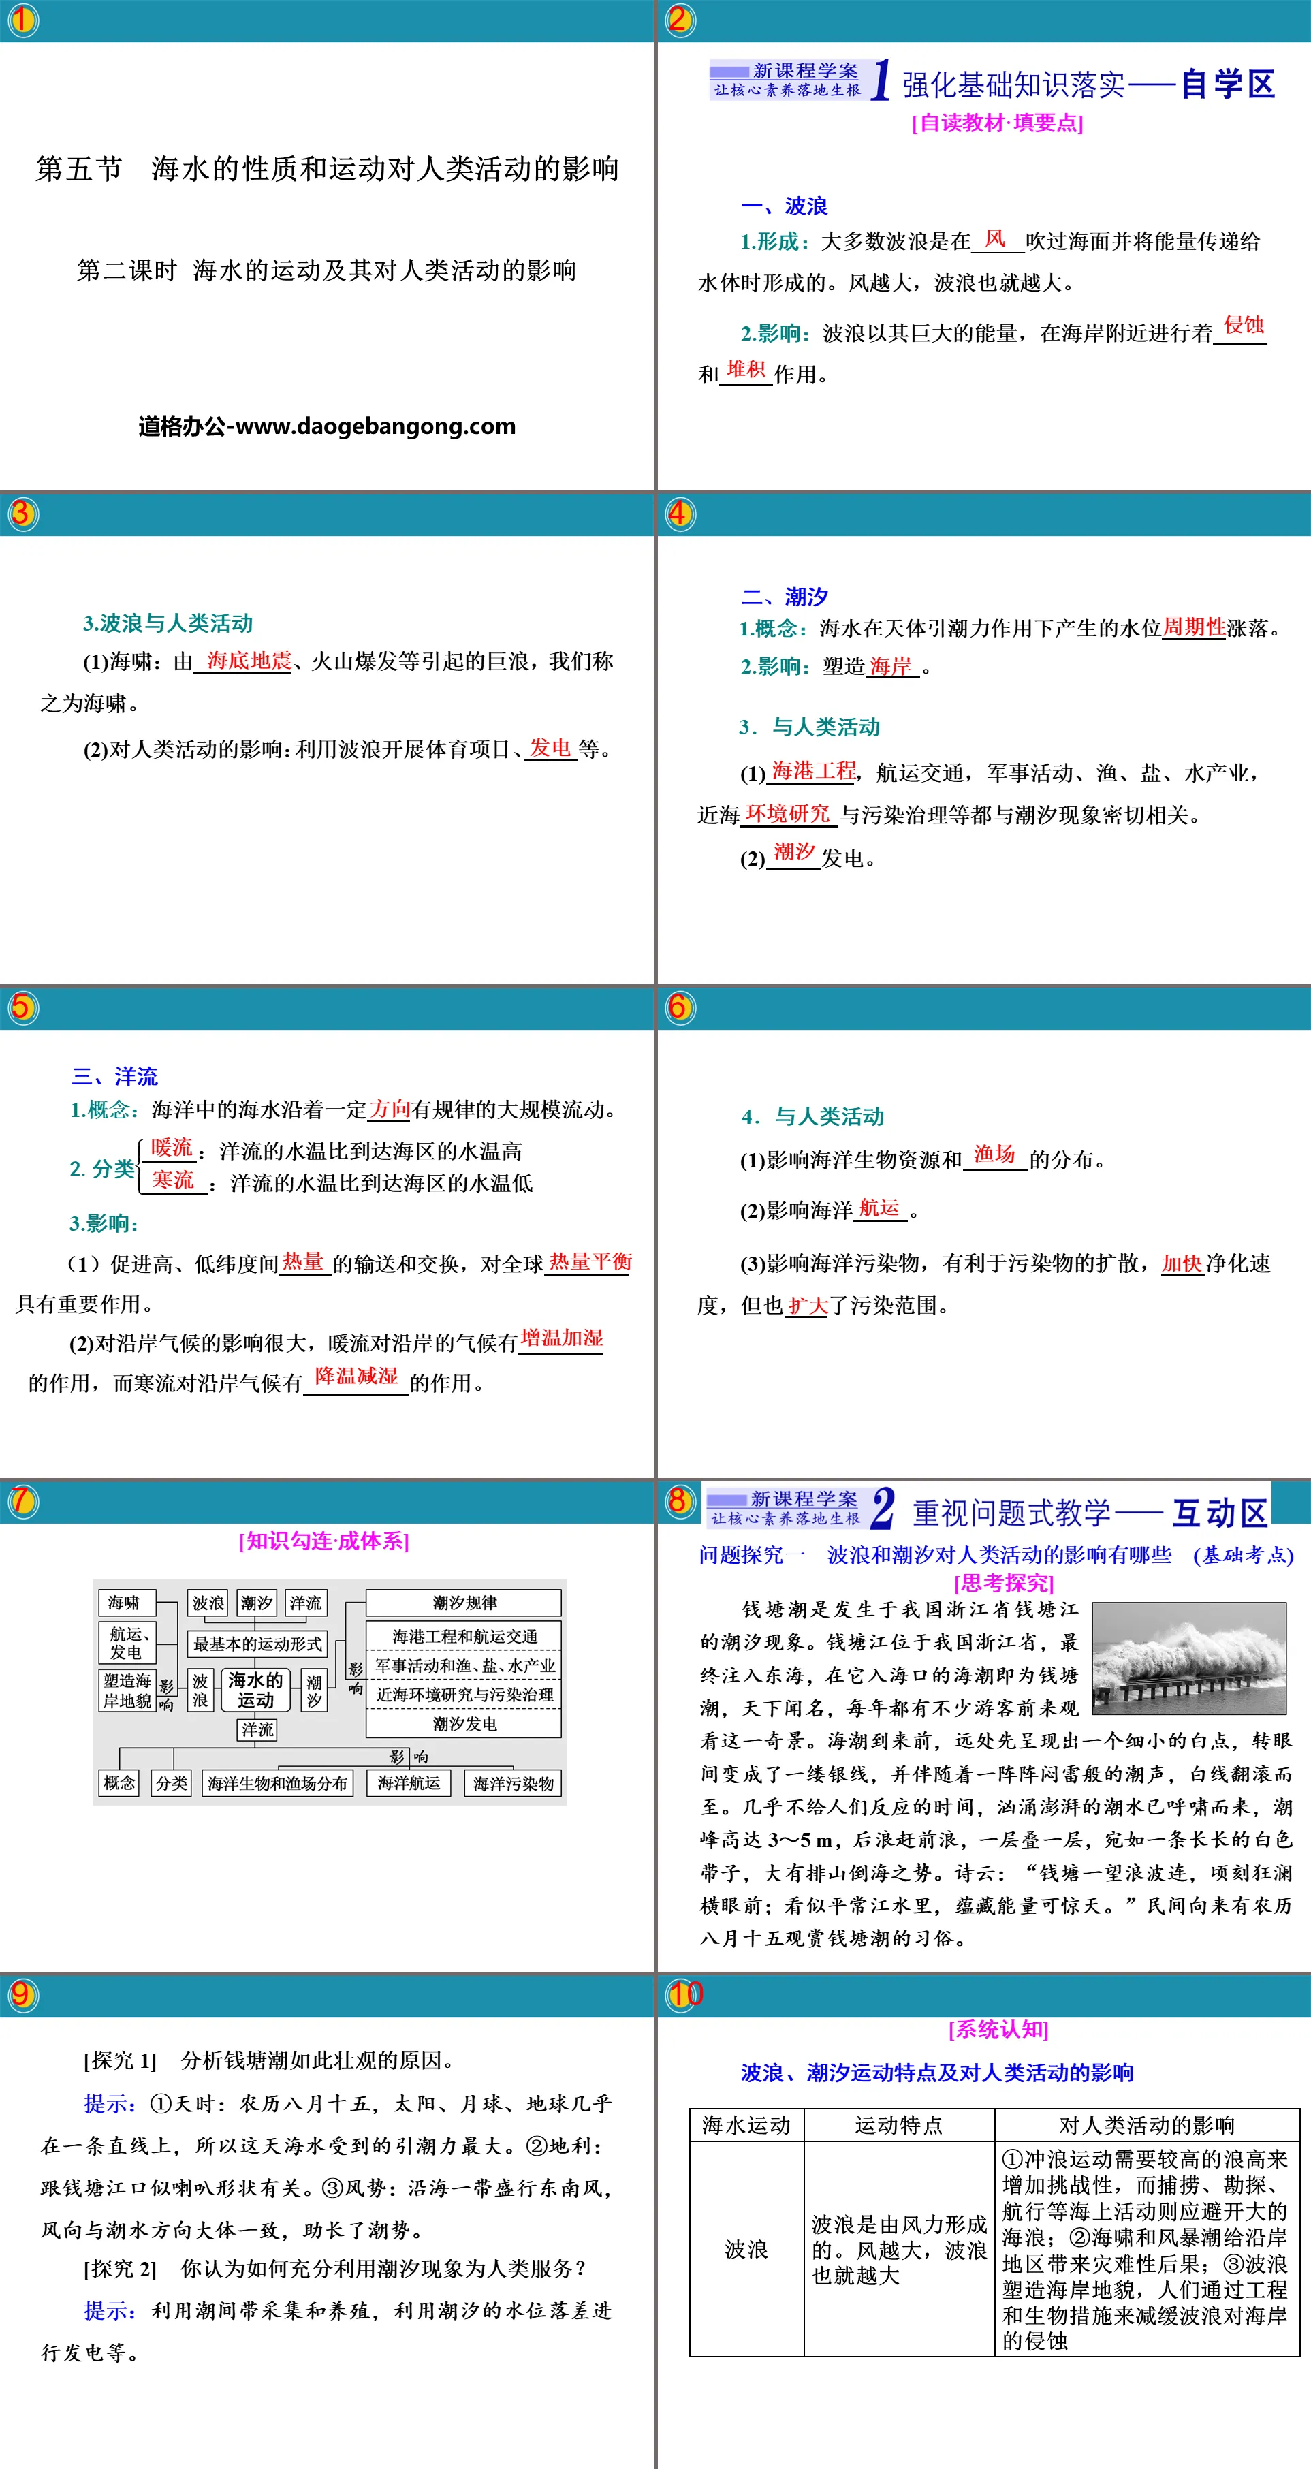Select heading 4. 与人类活动 on slide 6
This screenshot has height=2469, width=1311.
point(812,1116)
